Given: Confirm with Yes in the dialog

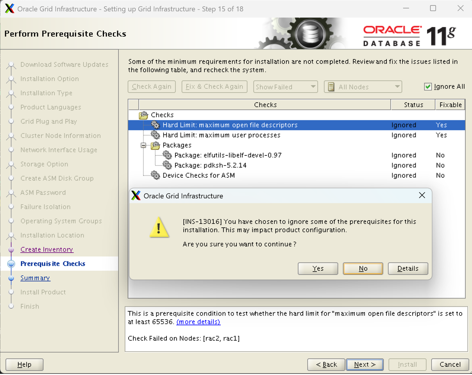Looking at the screenshot, I should [x=318, y=268].
